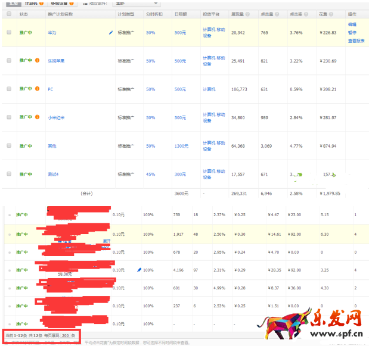Expand the row using the 展开 link

[x=107, y=241]
